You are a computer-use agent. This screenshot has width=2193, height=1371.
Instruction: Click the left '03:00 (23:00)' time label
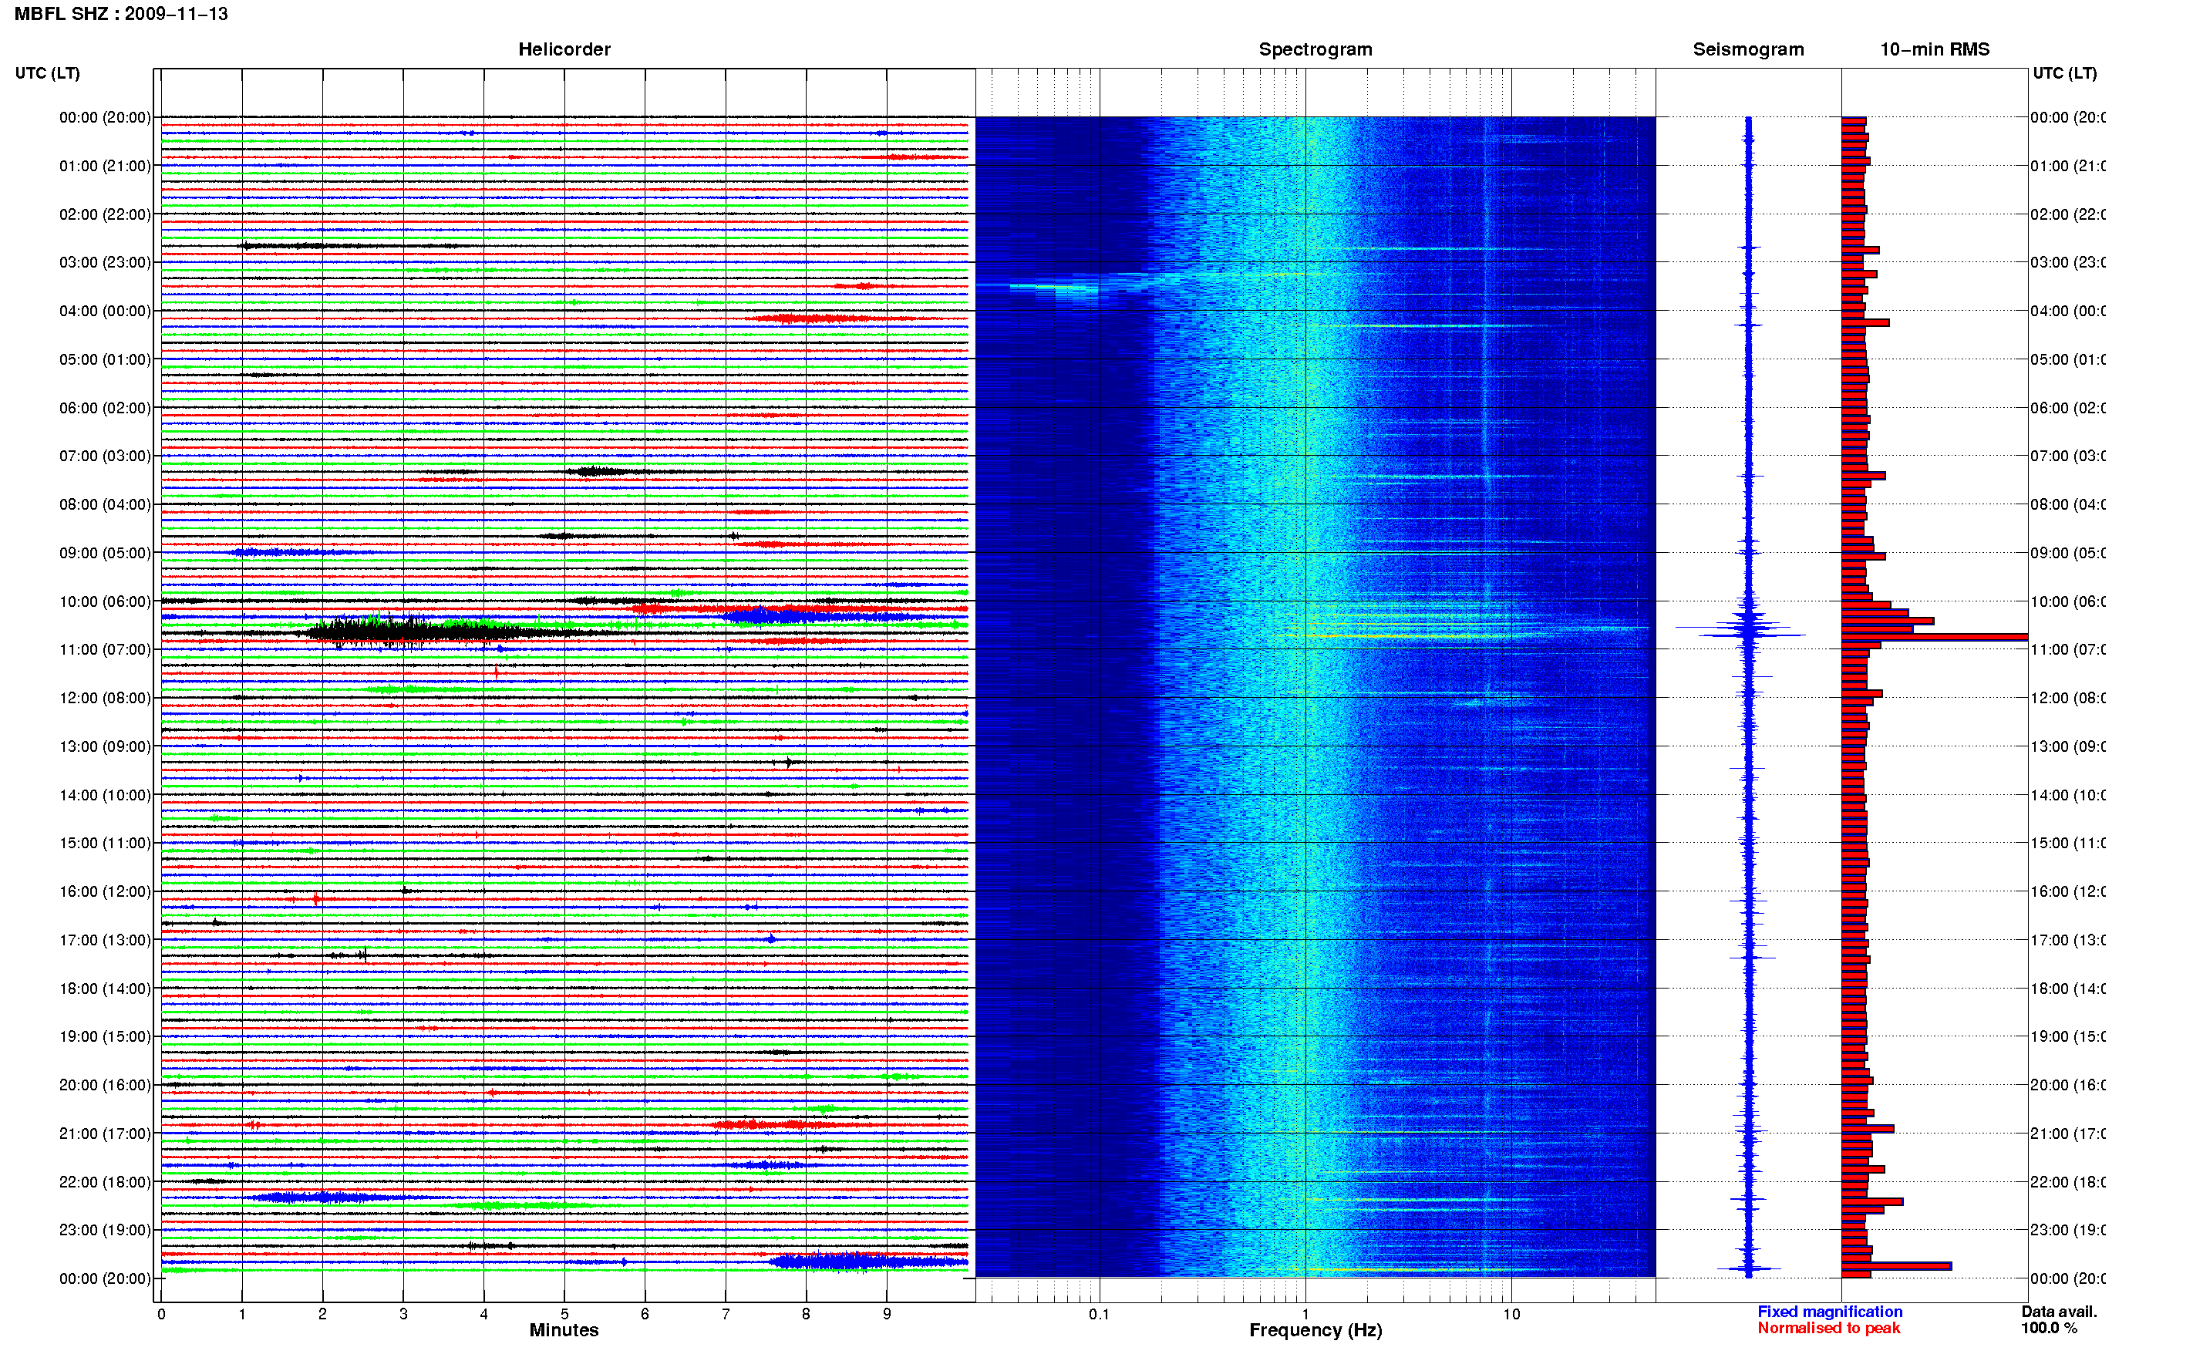coord(105,262)
